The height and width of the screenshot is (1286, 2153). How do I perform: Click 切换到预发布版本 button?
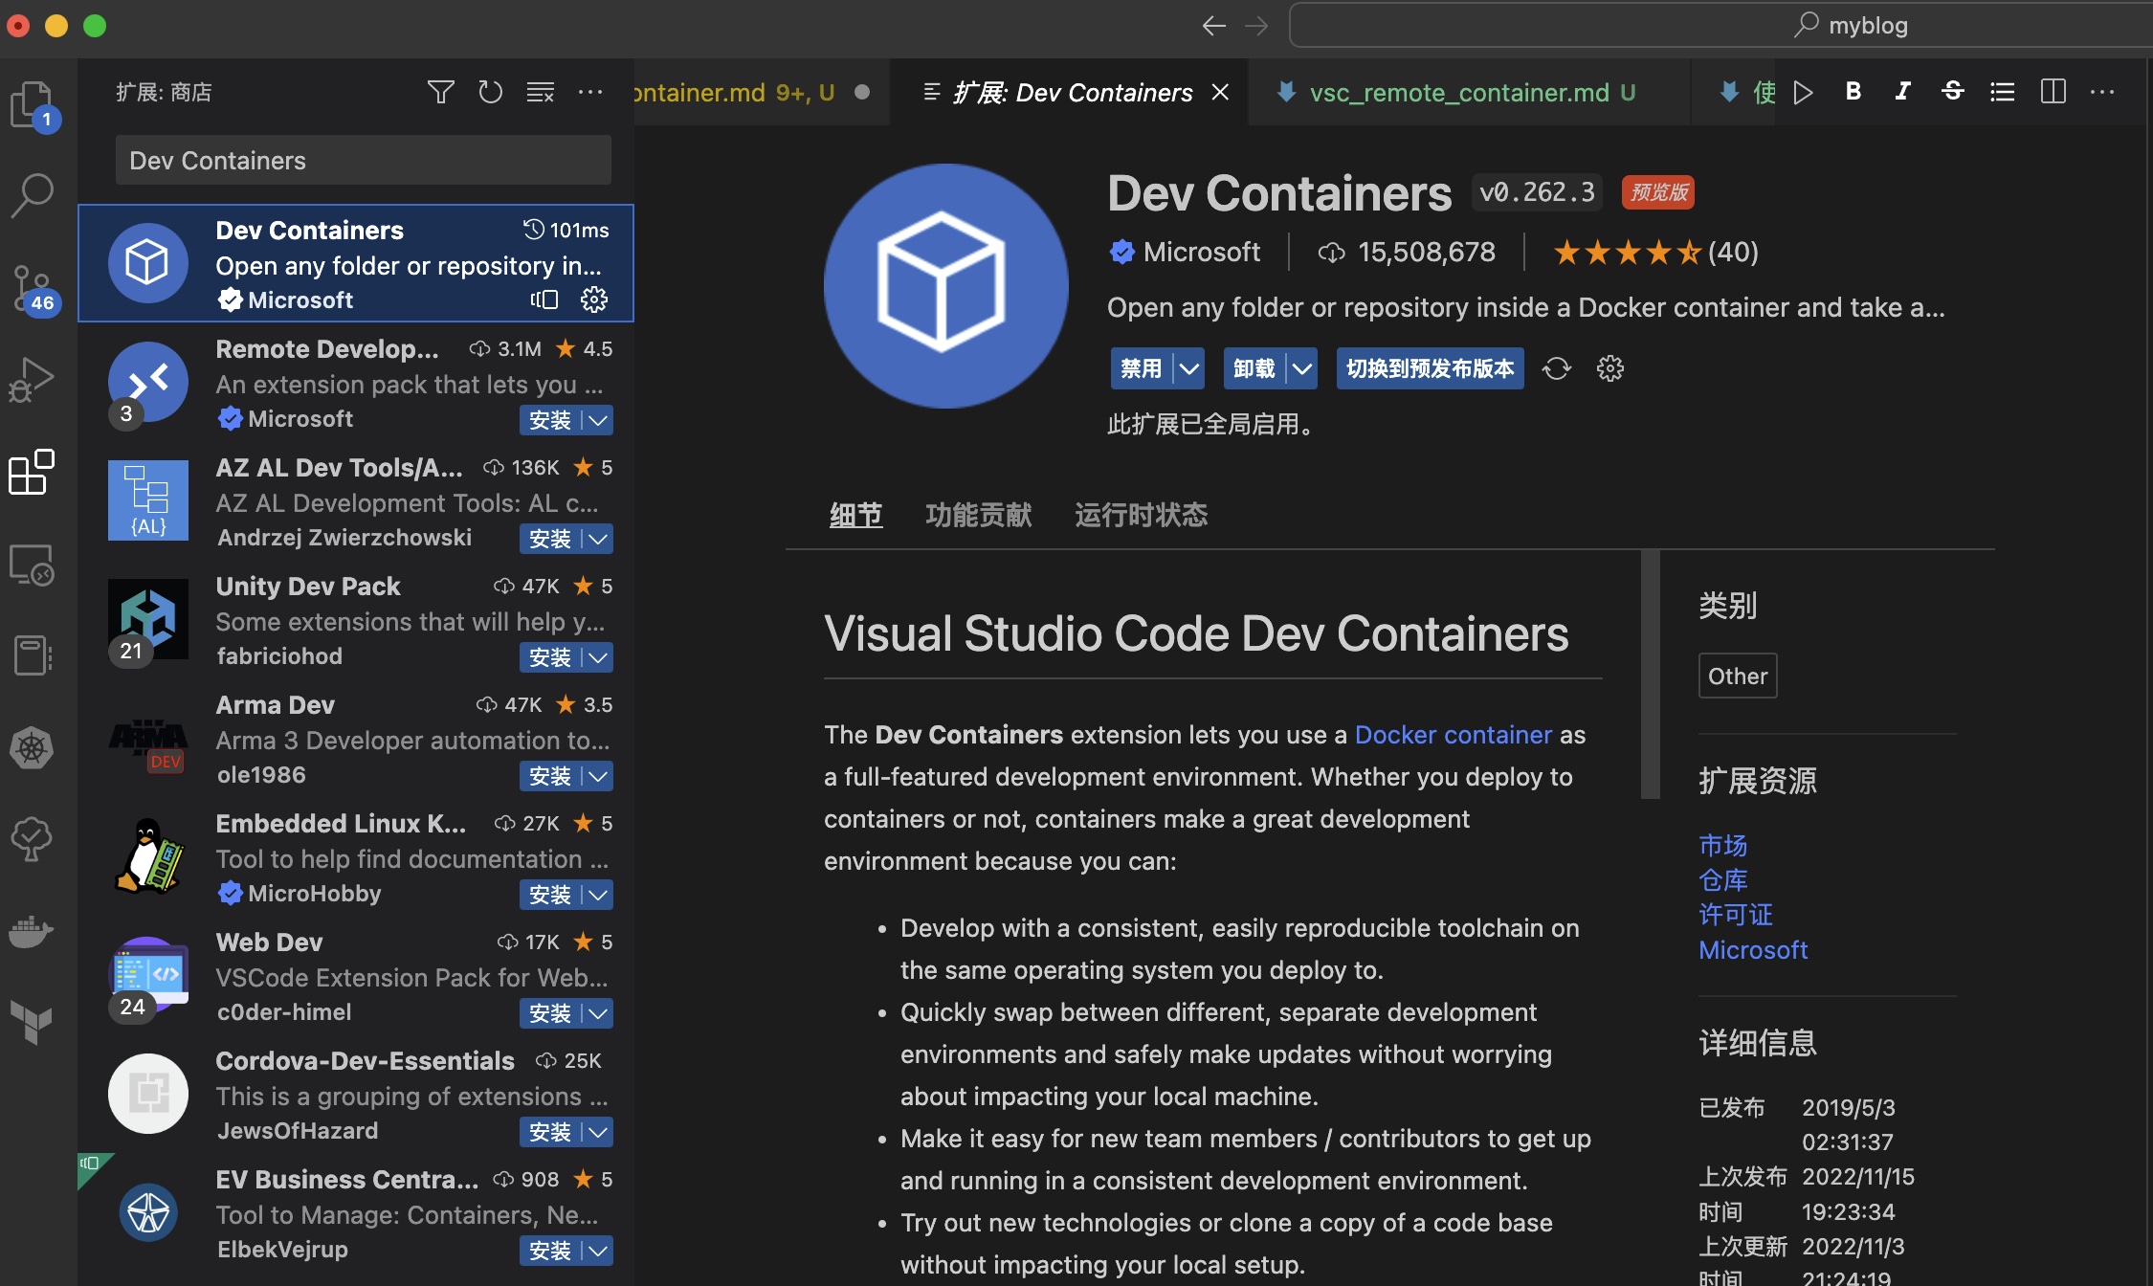1430,368
